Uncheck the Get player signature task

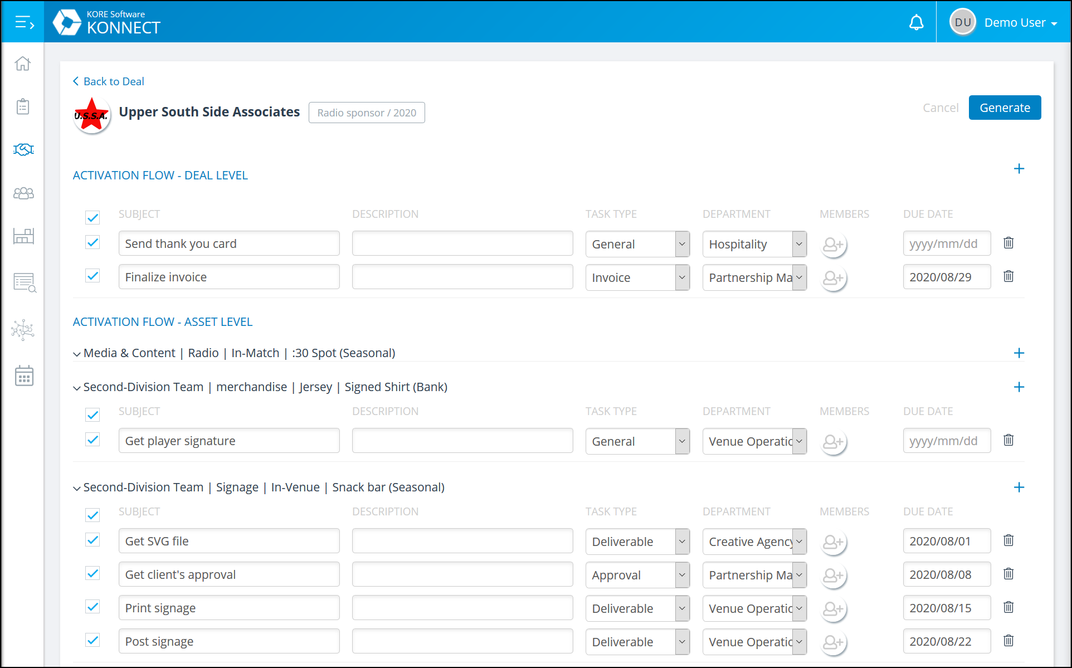coord(92,440)
